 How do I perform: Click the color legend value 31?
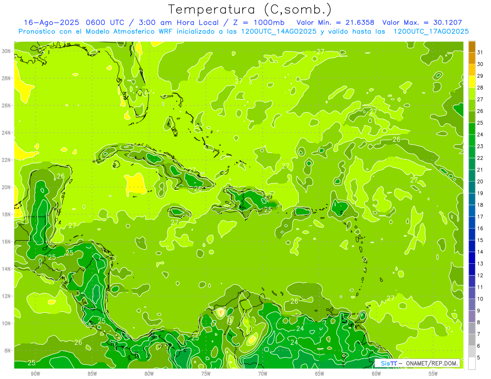coord(480,52)
